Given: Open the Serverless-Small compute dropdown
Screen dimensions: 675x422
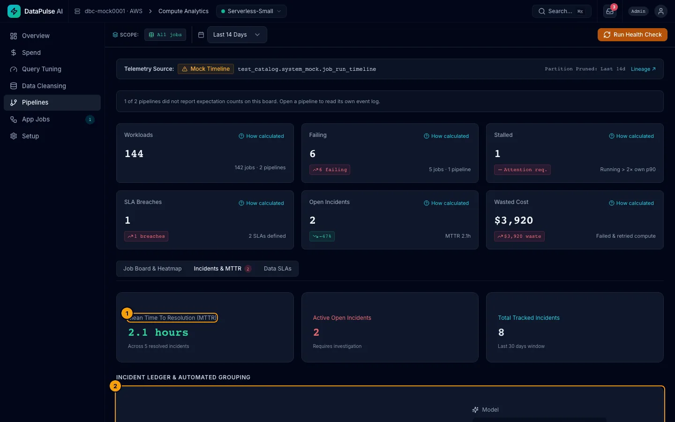Looking at the screenshot, I should pyautogui.click(x=251, y=11).
